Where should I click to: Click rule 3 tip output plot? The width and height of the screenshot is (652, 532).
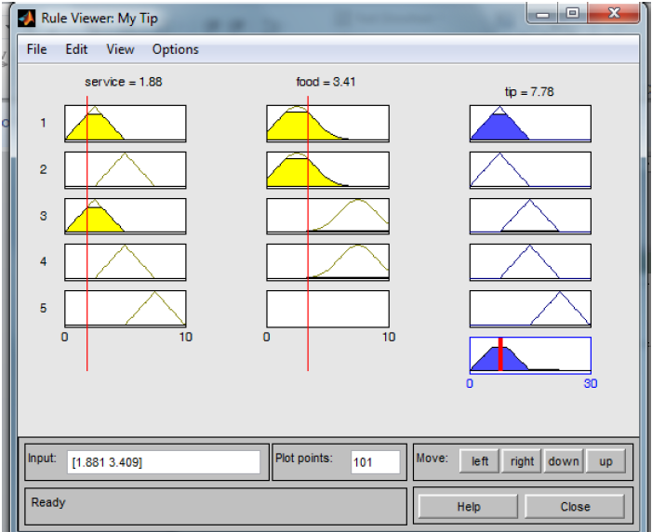(x=530, y=217)
